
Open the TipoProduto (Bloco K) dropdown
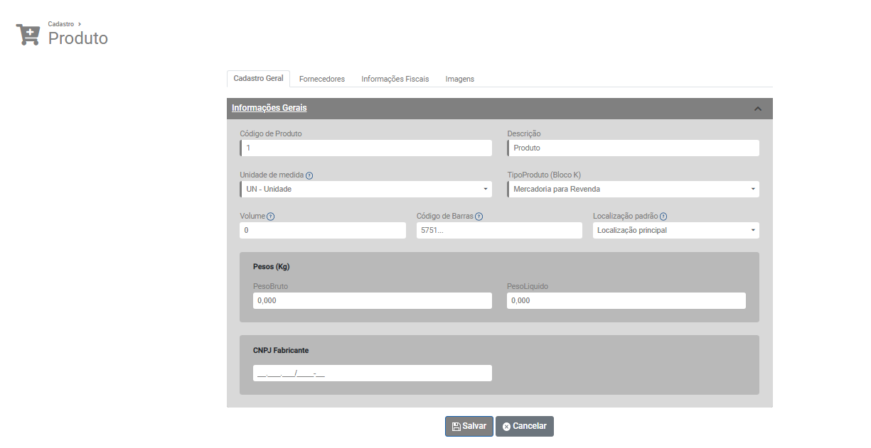coord(633,190)
